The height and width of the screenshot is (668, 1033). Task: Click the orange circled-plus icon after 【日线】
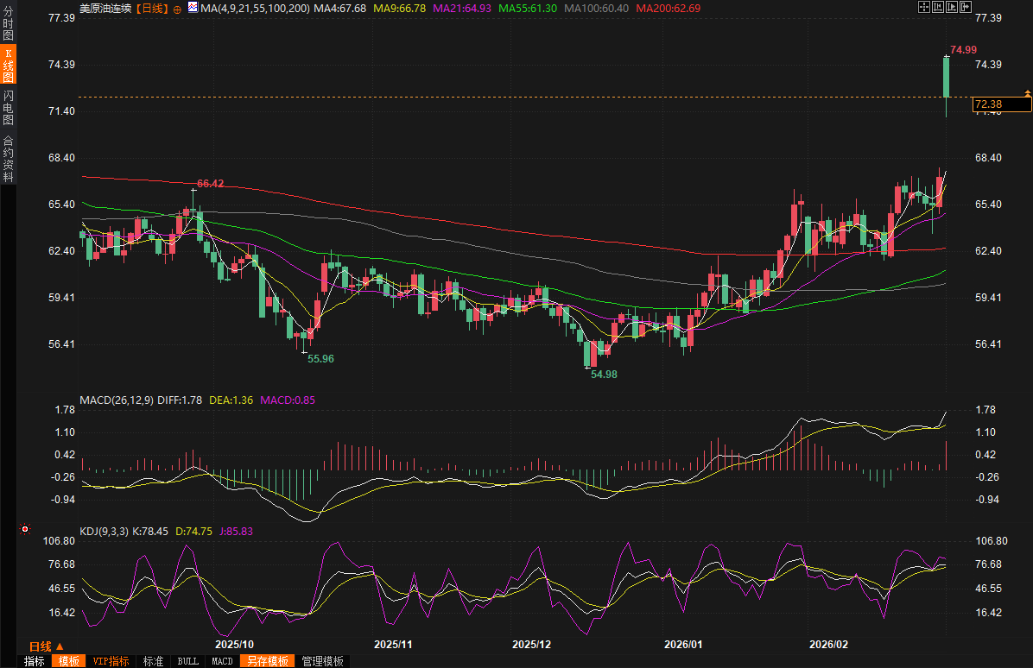click(177, 8)
